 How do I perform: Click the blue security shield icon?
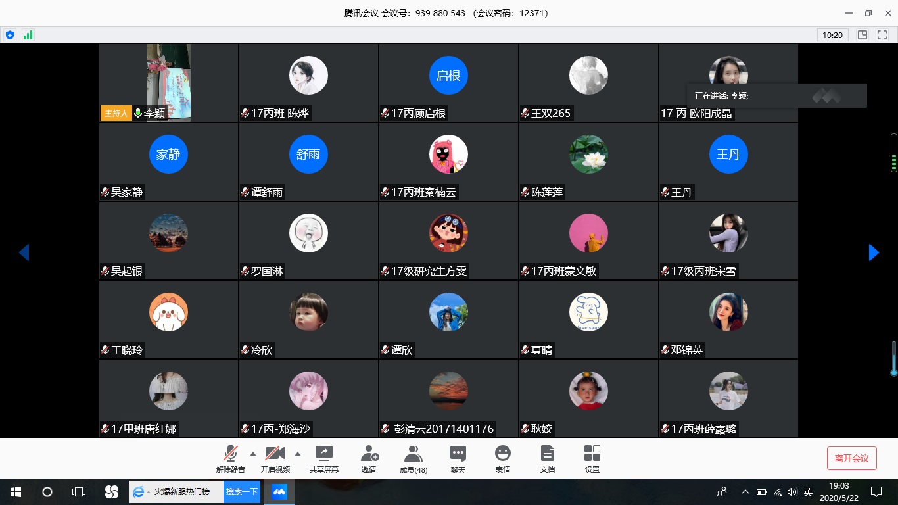coord(10,35)
